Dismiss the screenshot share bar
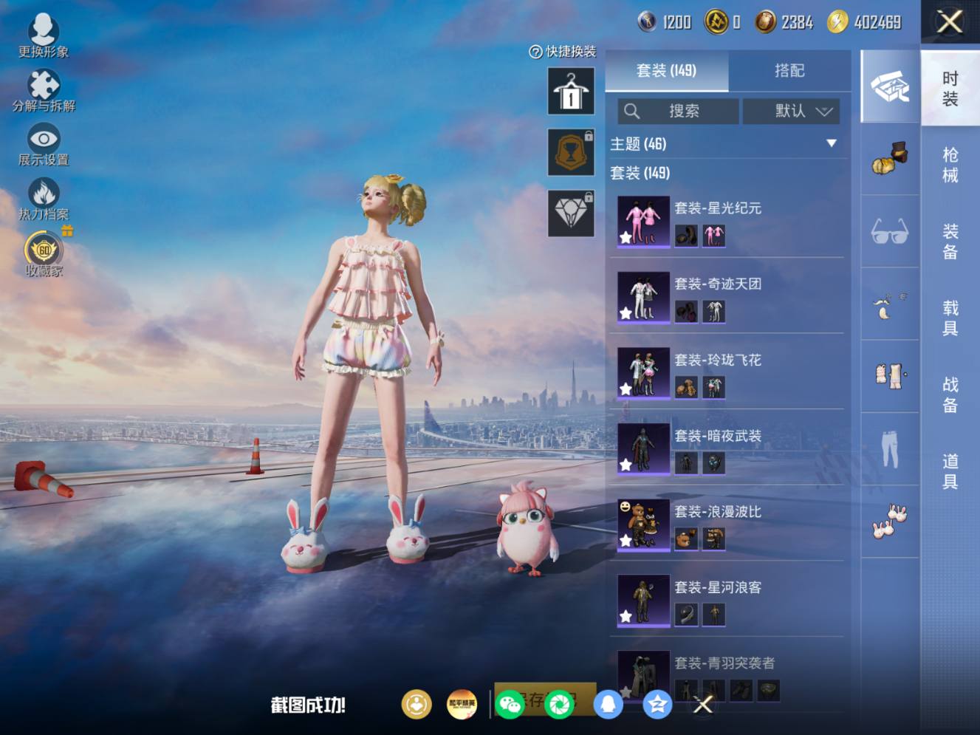Viewport: 980px width, 735px height. point(703,705)
